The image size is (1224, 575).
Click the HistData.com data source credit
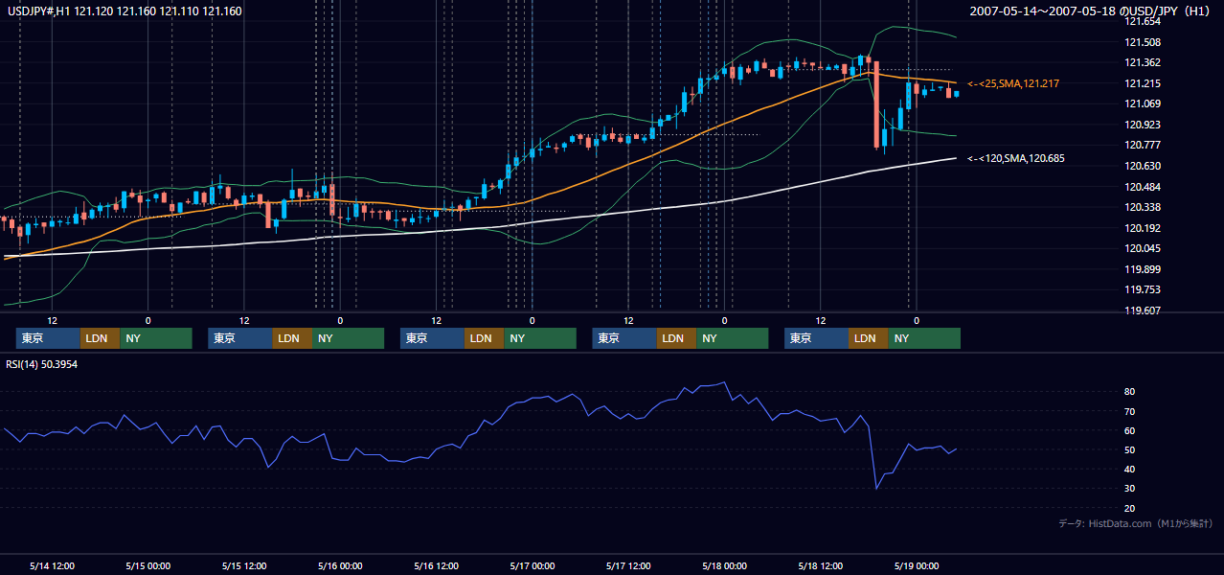1136,523
